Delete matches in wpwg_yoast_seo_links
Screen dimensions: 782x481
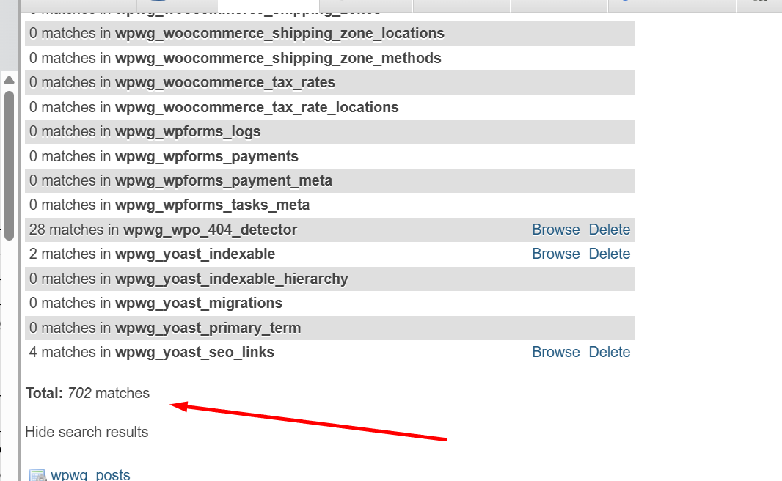click(x=609, y=352)
